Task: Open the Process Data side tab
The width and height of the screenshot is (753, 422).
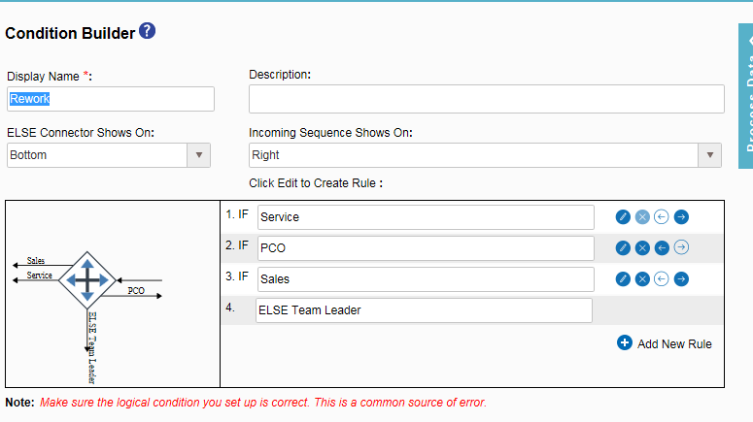Action: pyautogui.click(x=745, y=87)
